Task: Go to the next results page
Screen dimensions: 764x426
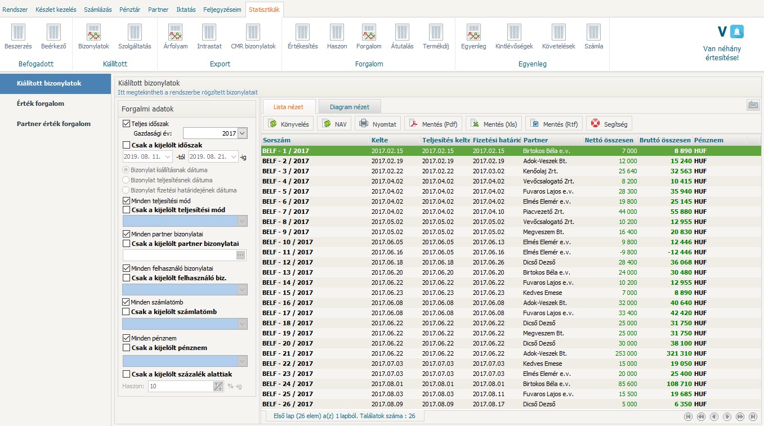Action: [x=727, y=416]
